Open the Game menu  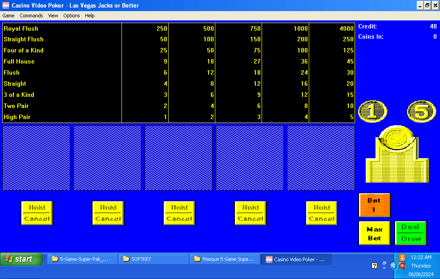[x=8, y=16]
